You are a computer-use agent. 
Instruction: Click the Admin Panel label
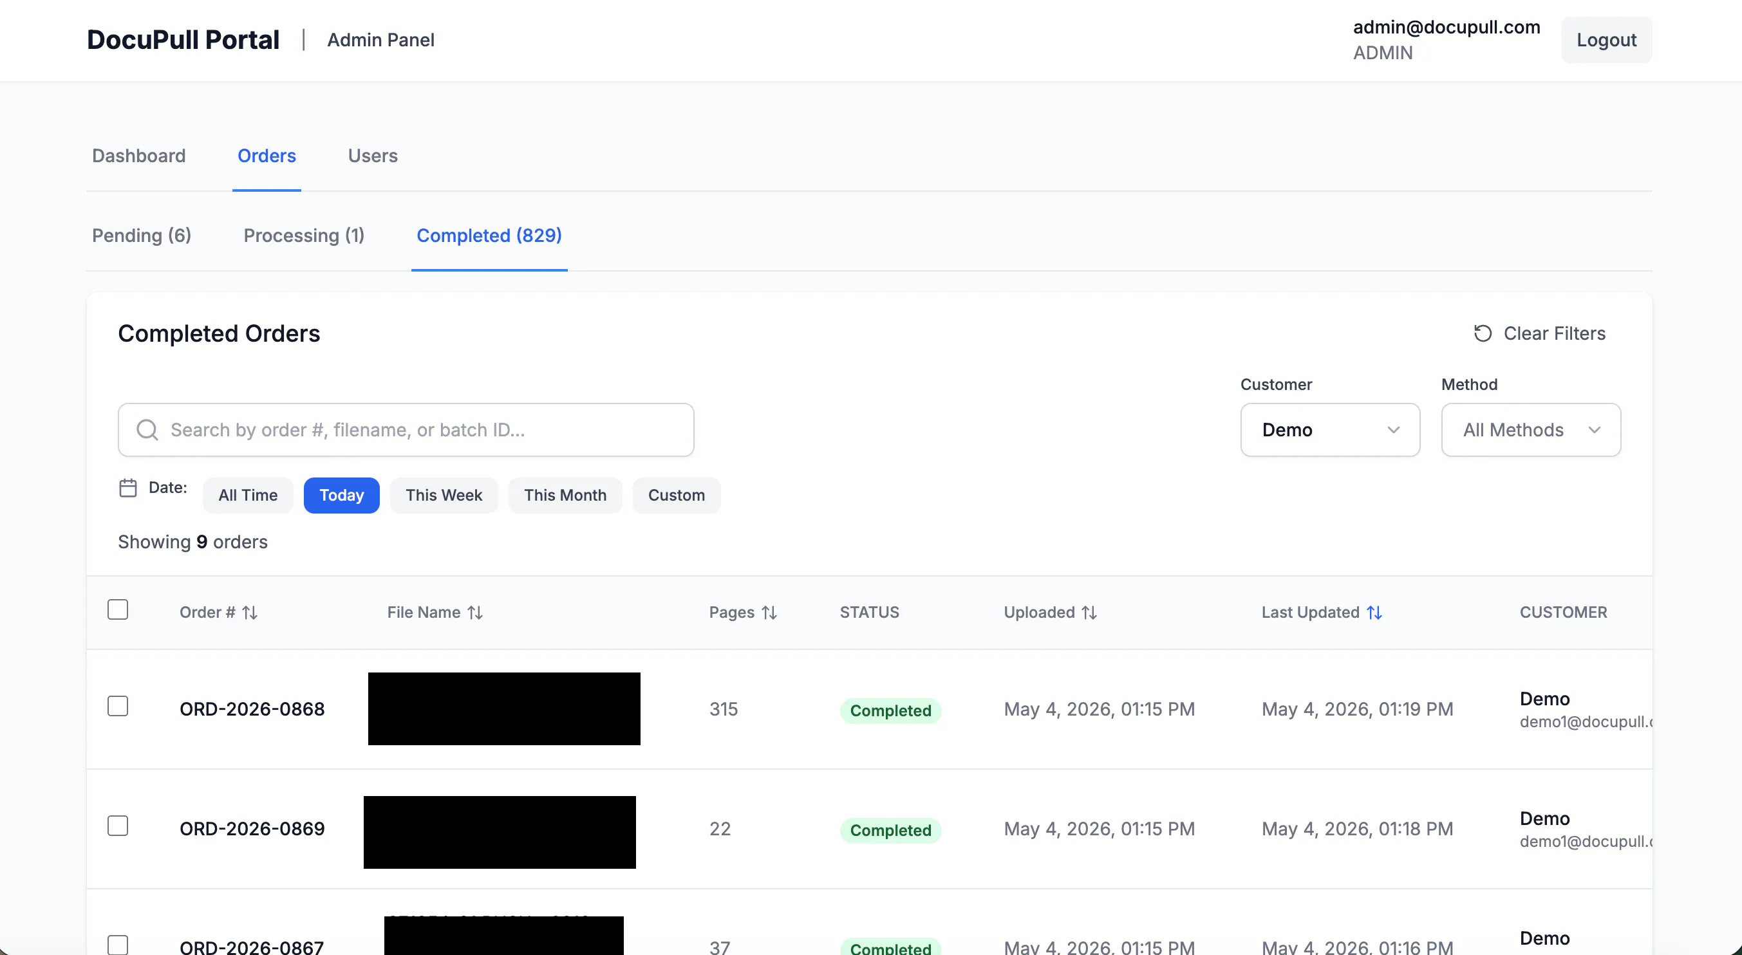[x=380, y=40]
